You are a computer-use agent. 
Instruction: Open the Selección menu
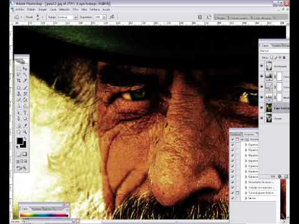click(x=64, y=9)
